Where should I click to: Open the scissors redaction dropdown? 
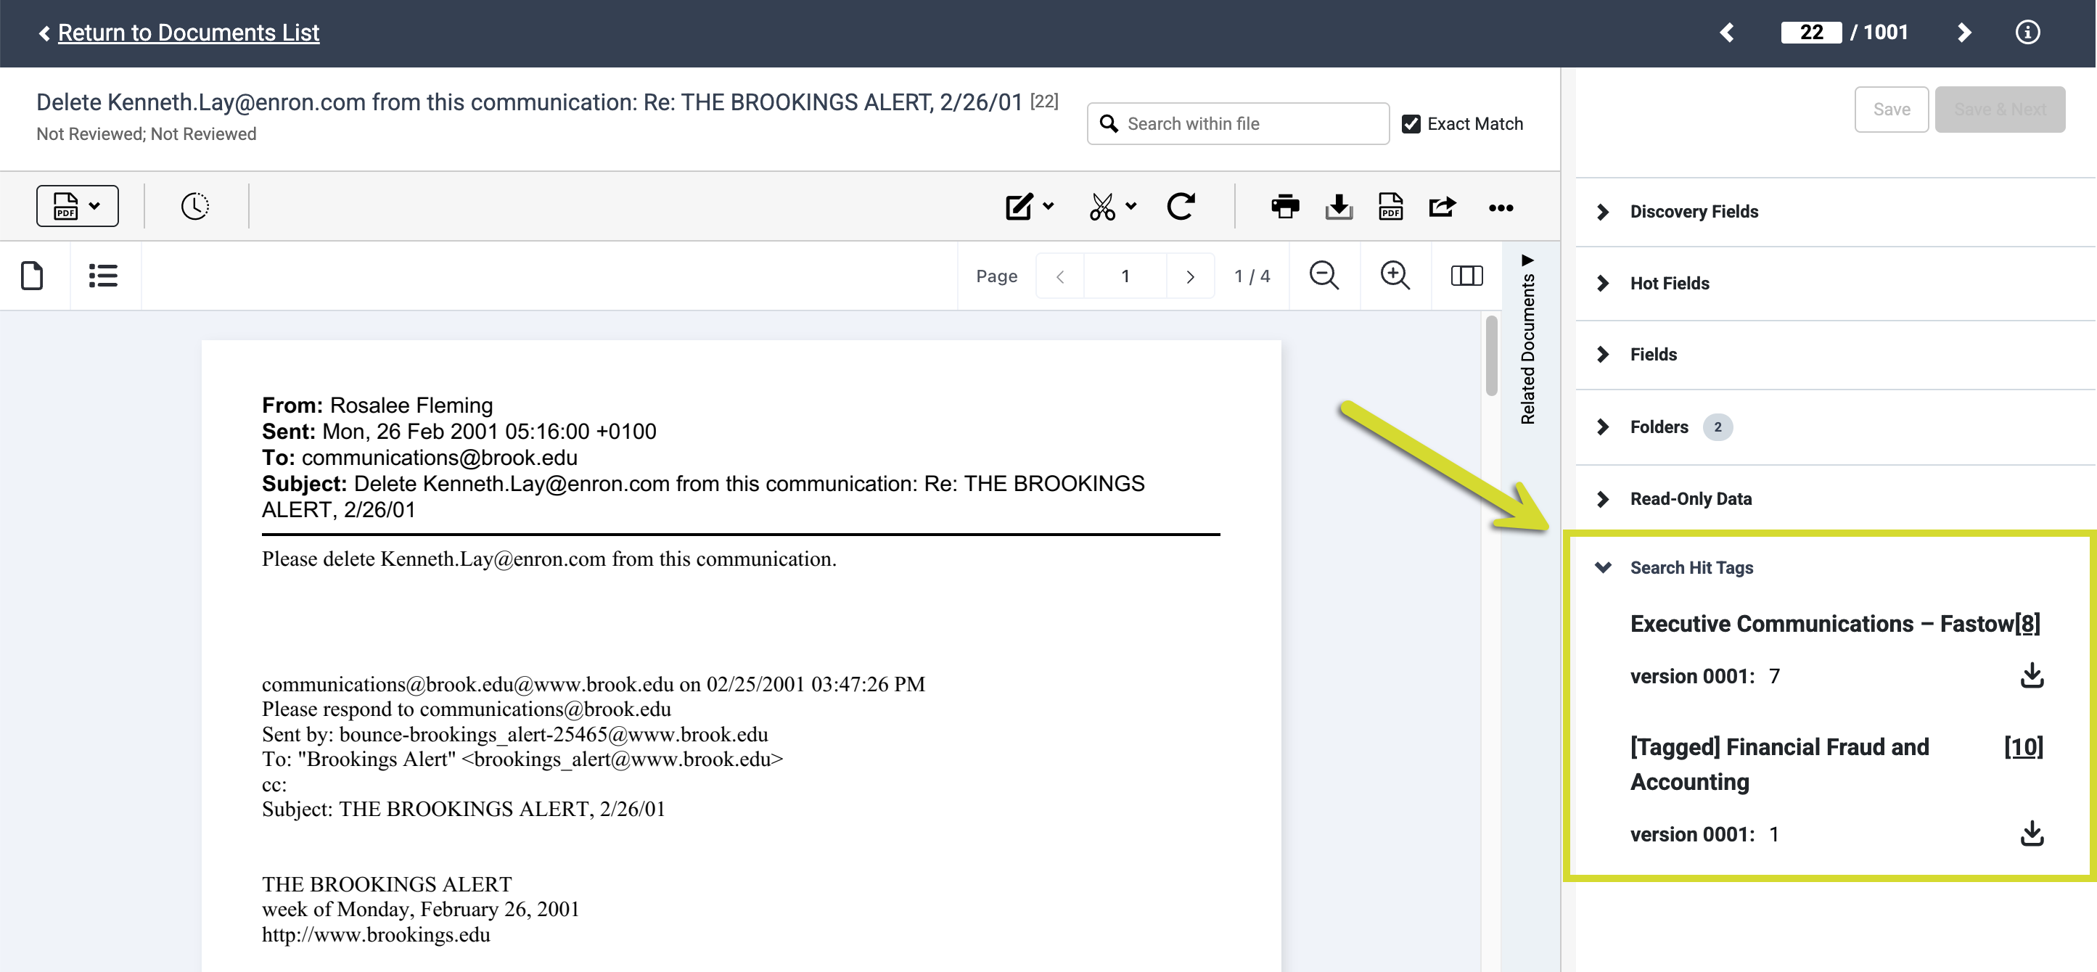click(1113, 207)
